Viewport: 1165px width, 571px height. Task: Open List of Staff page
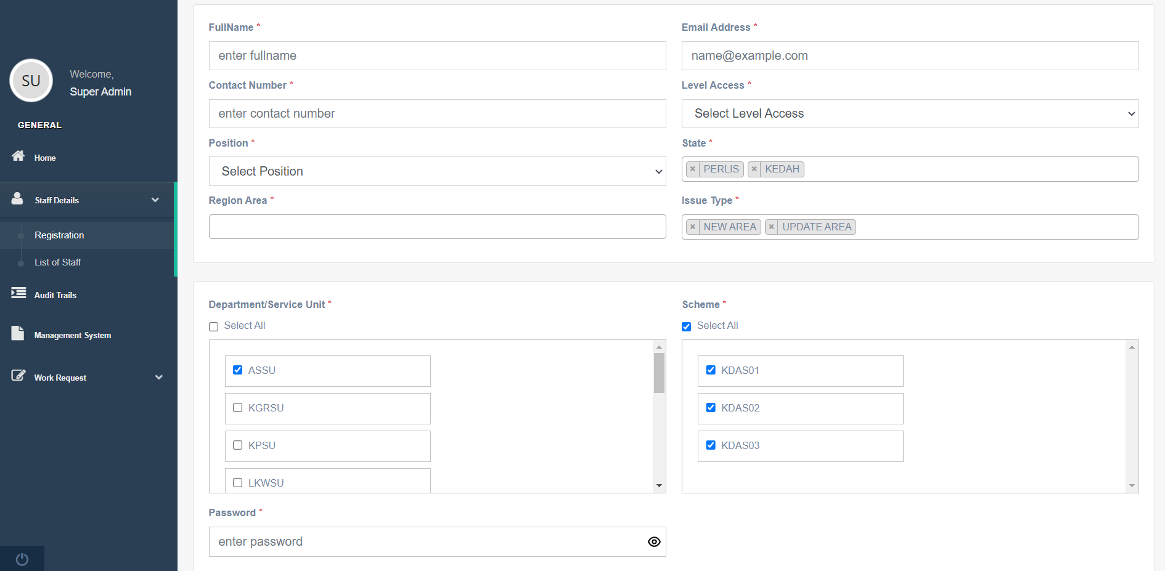click(58, 262)
